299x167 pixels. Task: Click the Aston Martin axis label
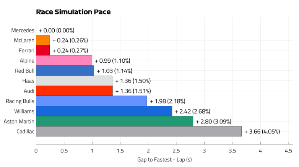pyautogui.click(x=19, y=122)
